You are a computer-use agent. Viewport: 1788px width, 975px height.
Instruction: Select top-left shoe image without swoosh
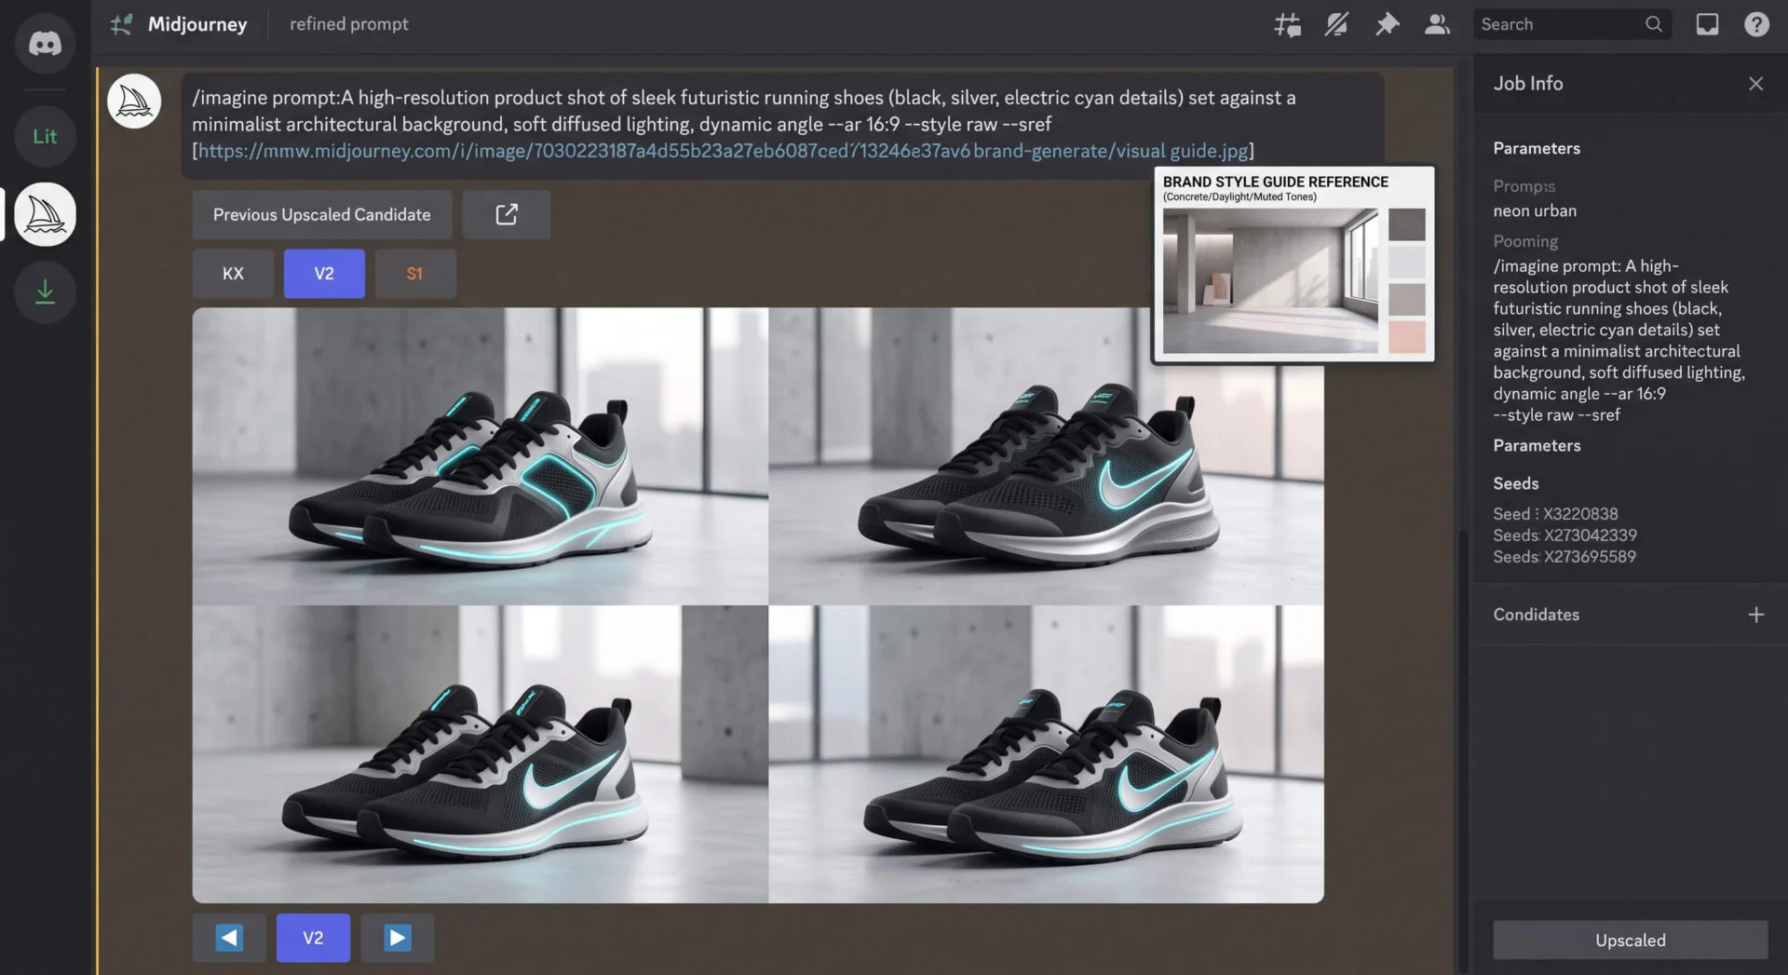click(x=481, y=456)
